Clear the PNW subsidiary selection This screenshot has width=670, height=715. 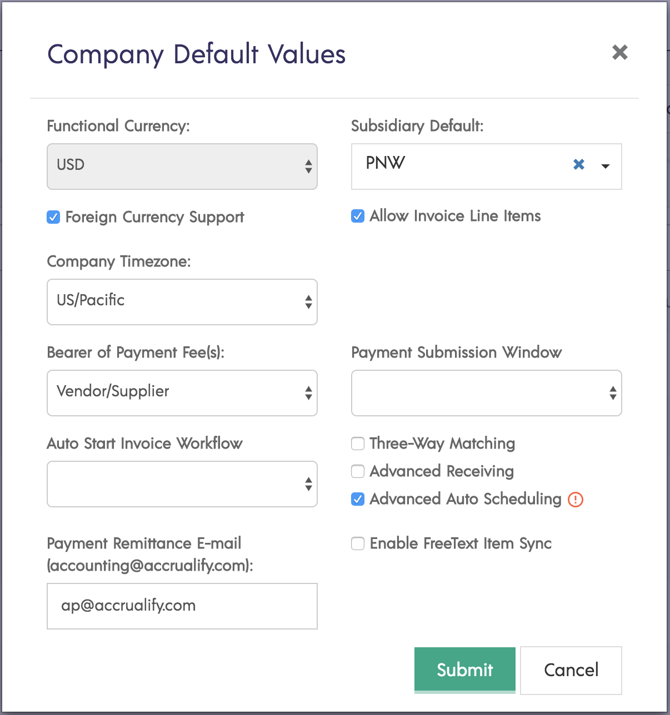578,165
